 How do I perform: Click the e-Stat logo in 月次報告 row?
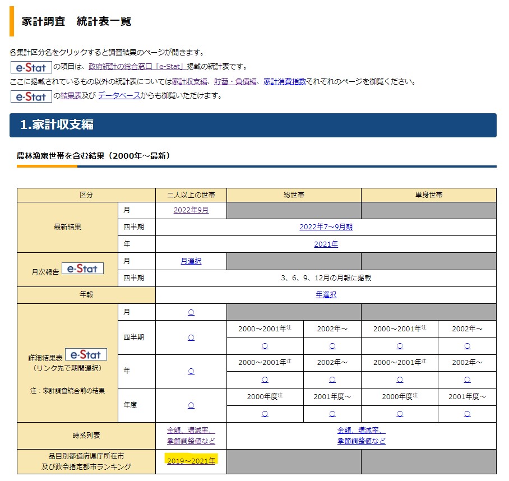point(82,269)
